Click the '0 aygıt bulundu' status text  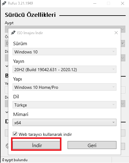click(15, 160)
